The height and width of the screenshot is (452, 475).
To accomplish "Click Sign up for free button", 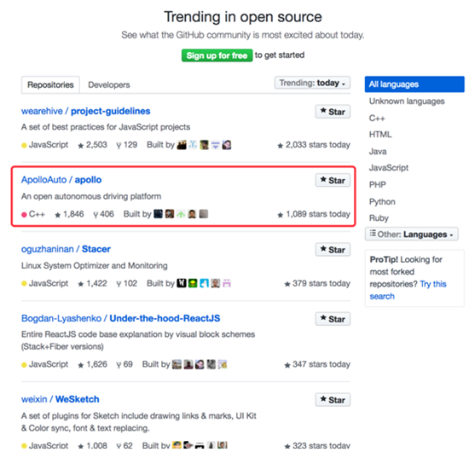I will 217,55.
